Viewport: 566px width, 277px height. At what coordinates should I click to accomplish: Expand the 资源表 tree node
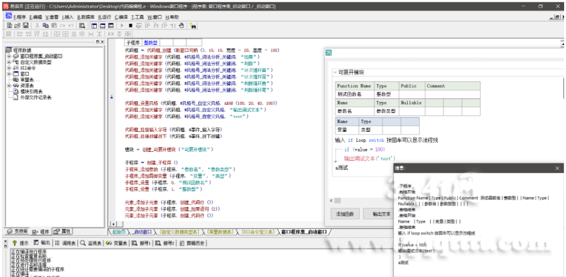tap(9, 86)
